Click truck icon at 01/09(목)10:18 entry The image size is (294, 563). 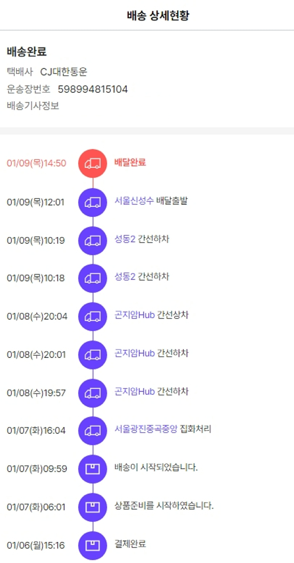pyautogui.click(x=93, y=278)
